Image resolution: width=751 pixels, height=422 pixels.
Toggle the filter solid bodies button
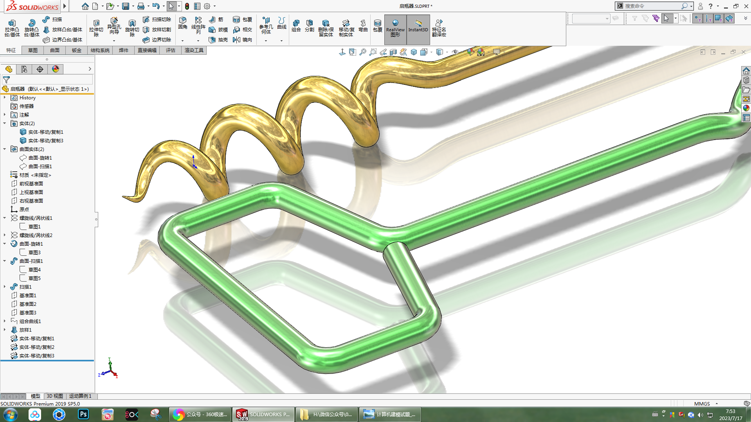point(729,18)
